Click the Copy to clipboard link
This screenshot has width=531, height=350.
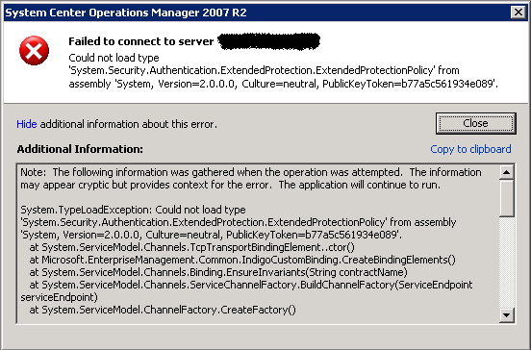coord(470,149)
